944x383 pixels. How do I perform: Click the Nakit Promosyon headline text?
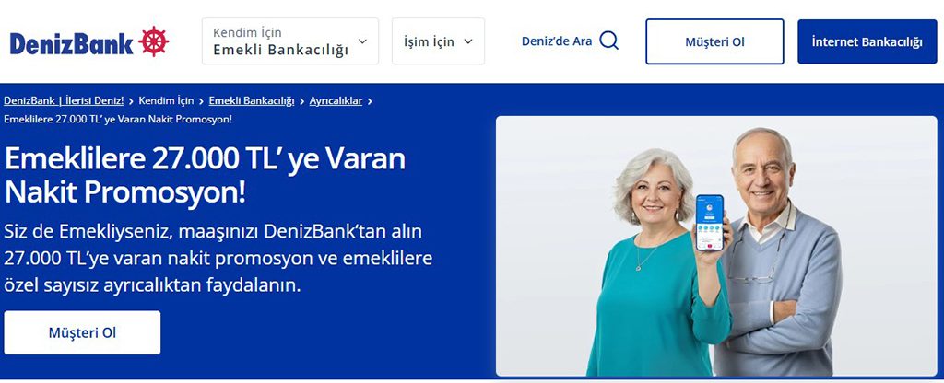[x=124, y=192]
